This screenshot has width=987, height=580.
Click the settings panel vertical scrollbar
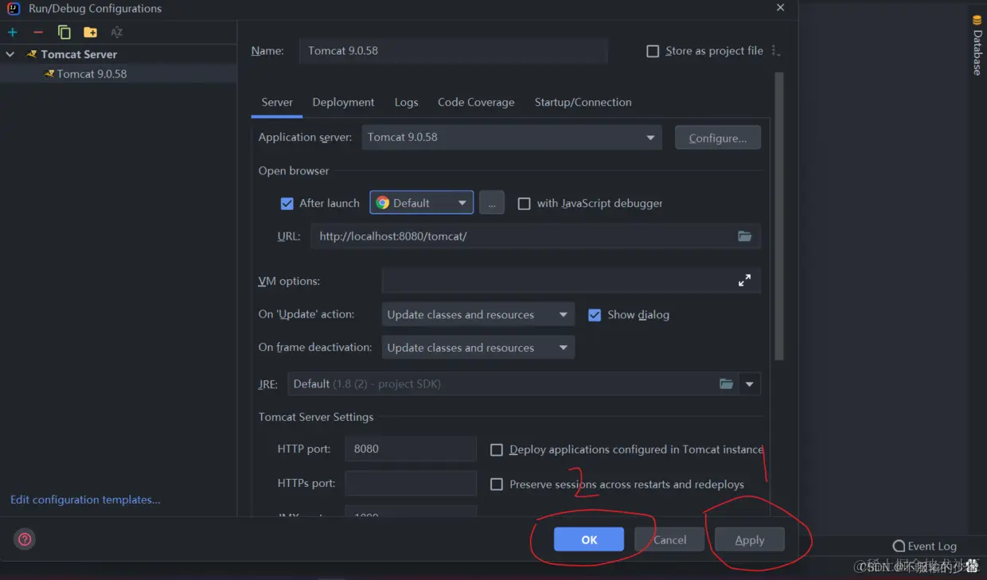[779, 216]
